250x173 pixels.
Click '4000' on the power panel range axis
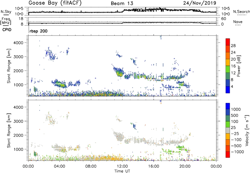tap(18, 43)
